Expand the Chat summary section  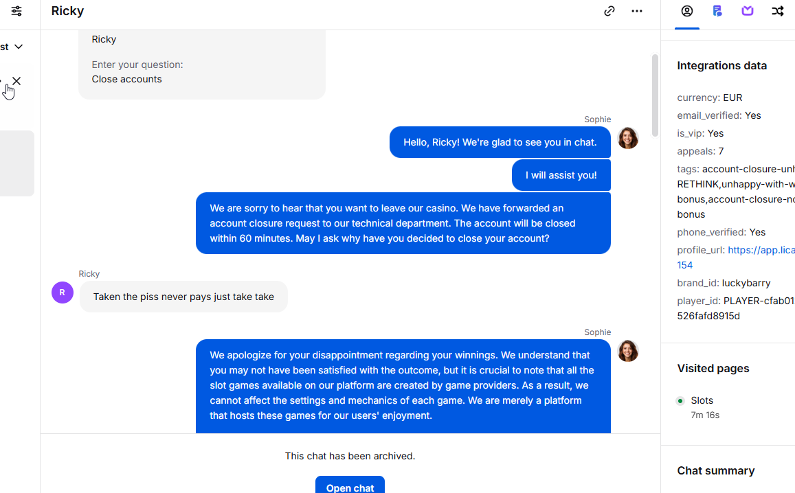715,471
